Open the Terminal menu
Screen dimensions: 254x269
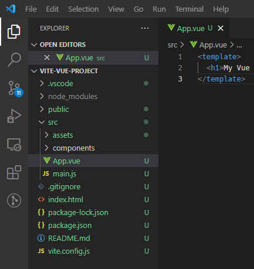click(189, 9)
